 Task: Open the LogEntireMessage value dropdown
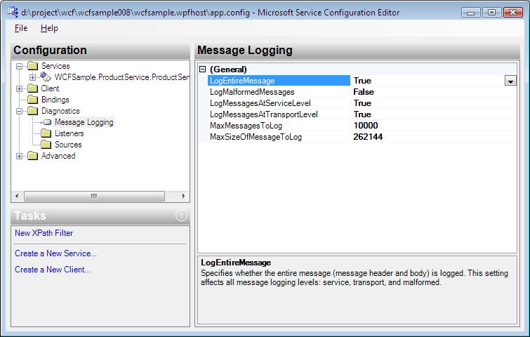pyautogui.click(x=510, y=81)
